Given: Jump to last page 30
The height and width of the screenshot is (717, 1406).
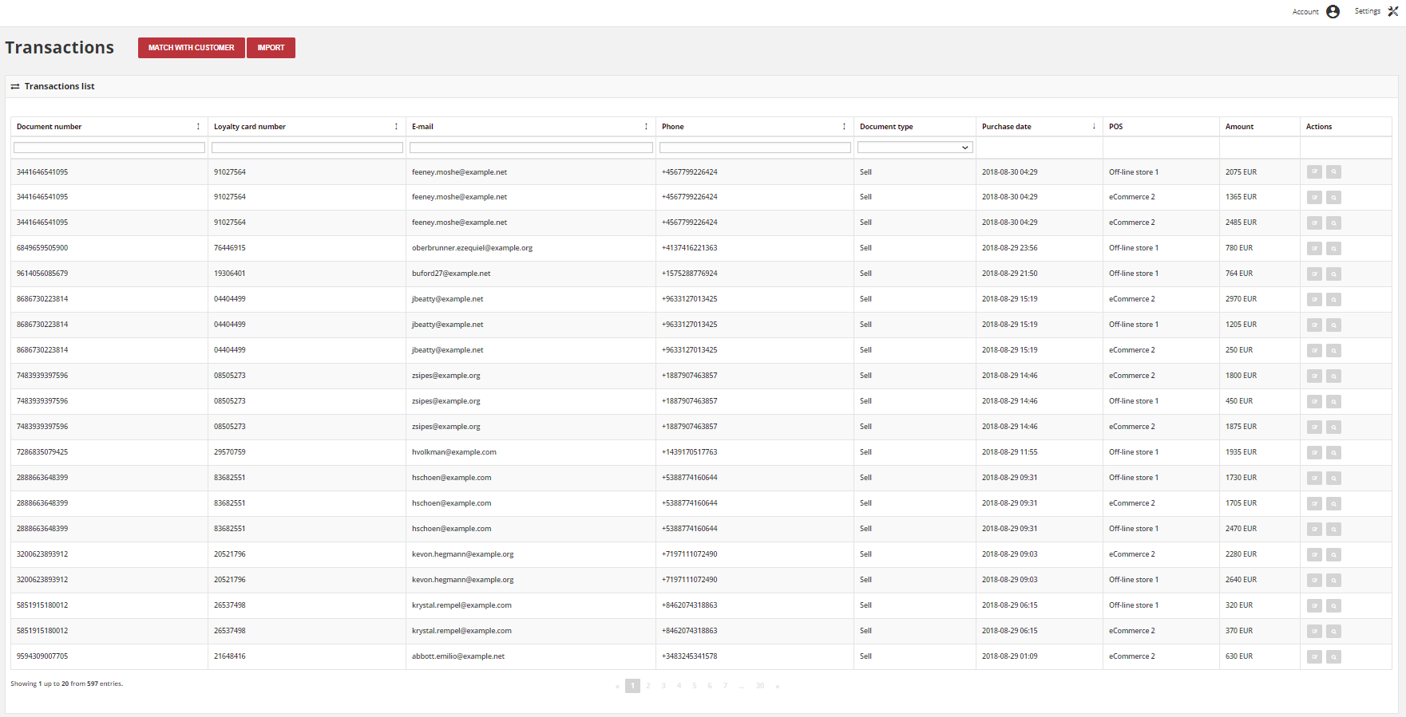Looking at the screenshot, I should coord(760,686).
